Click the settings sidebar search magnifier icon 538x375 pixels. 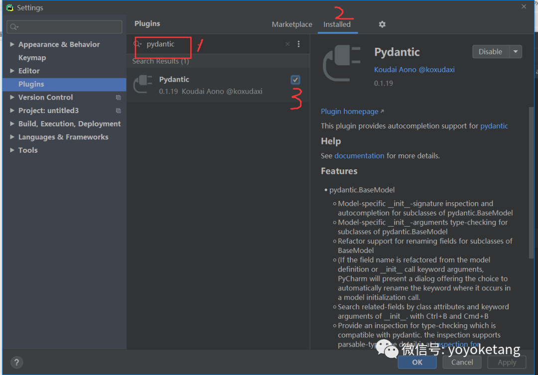click(x=14, y=27)
